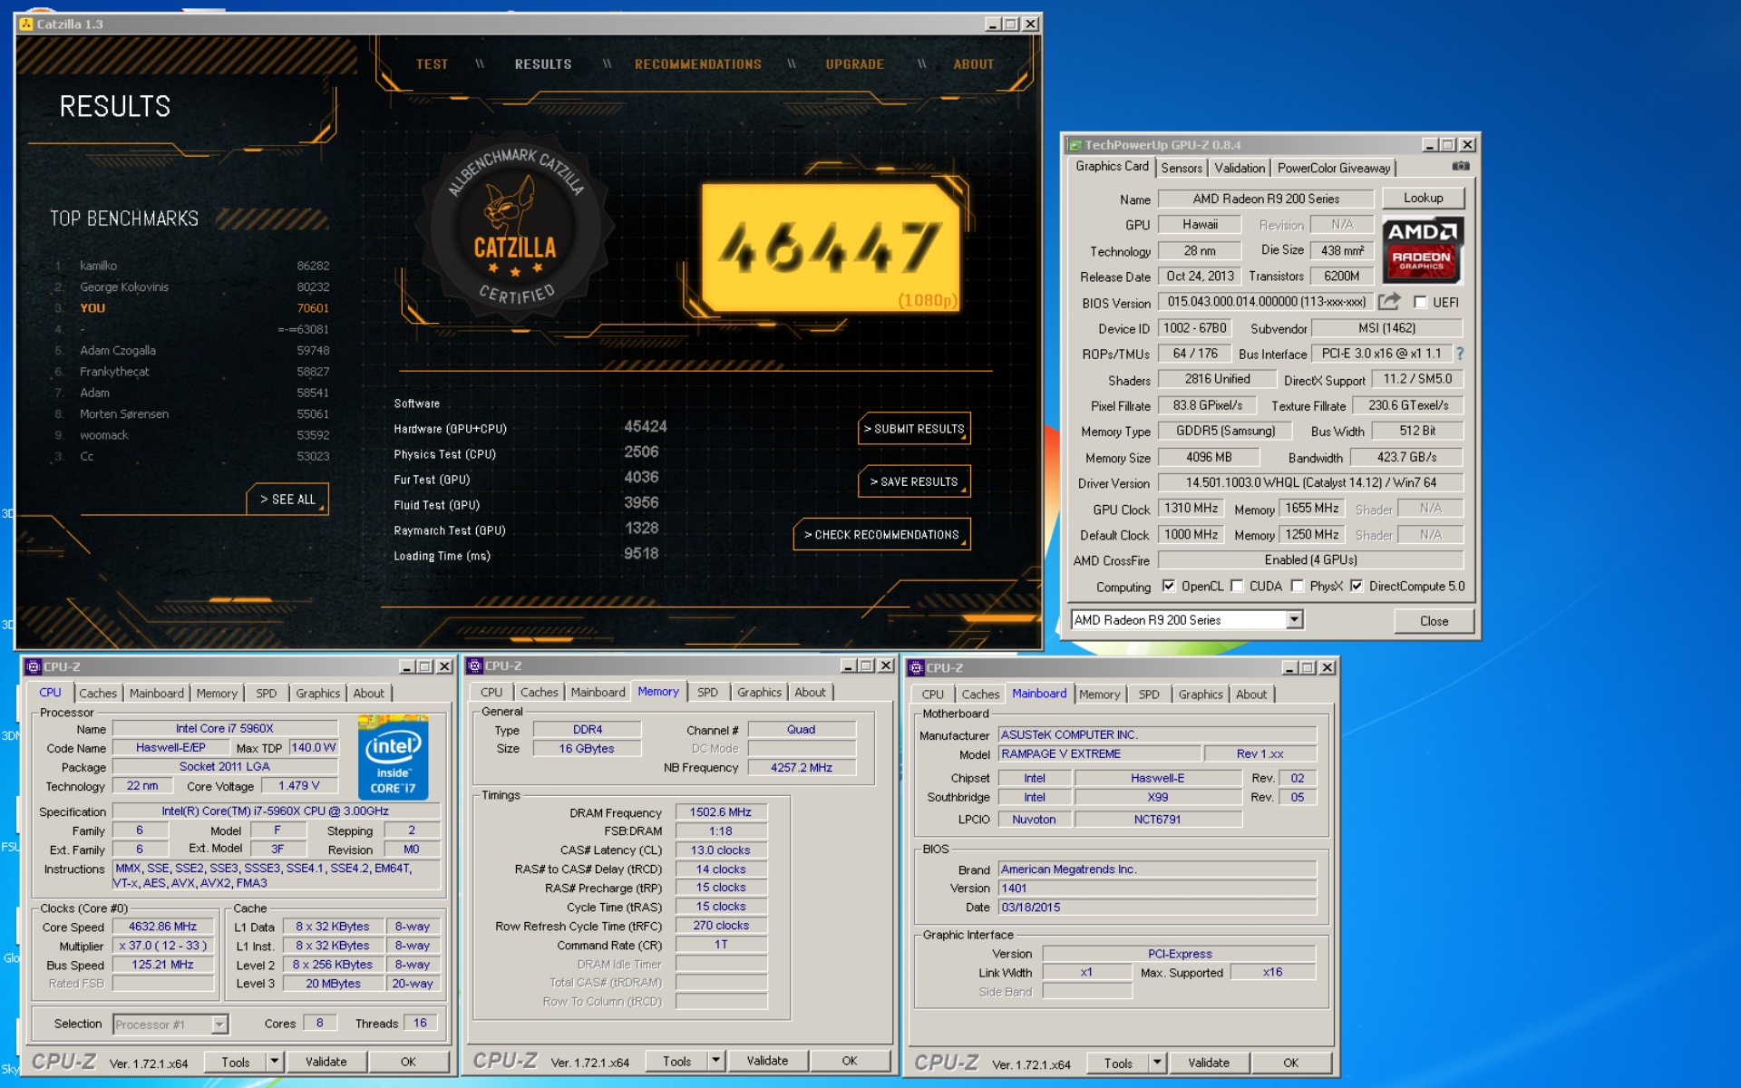This screenshot has height=1088, width=1741.
Task: Open the UPGRADE tab in Catzilla
Action: [x=854, y=64]
